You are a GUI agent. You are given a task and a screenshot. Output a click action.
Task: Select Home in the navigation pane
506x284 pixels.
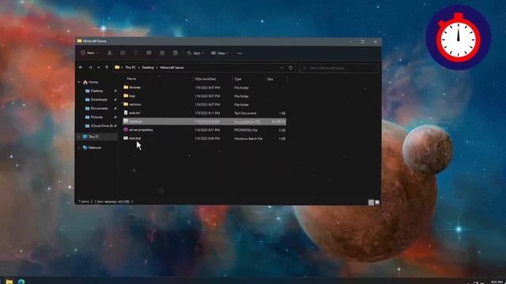[x=93, y=82]
